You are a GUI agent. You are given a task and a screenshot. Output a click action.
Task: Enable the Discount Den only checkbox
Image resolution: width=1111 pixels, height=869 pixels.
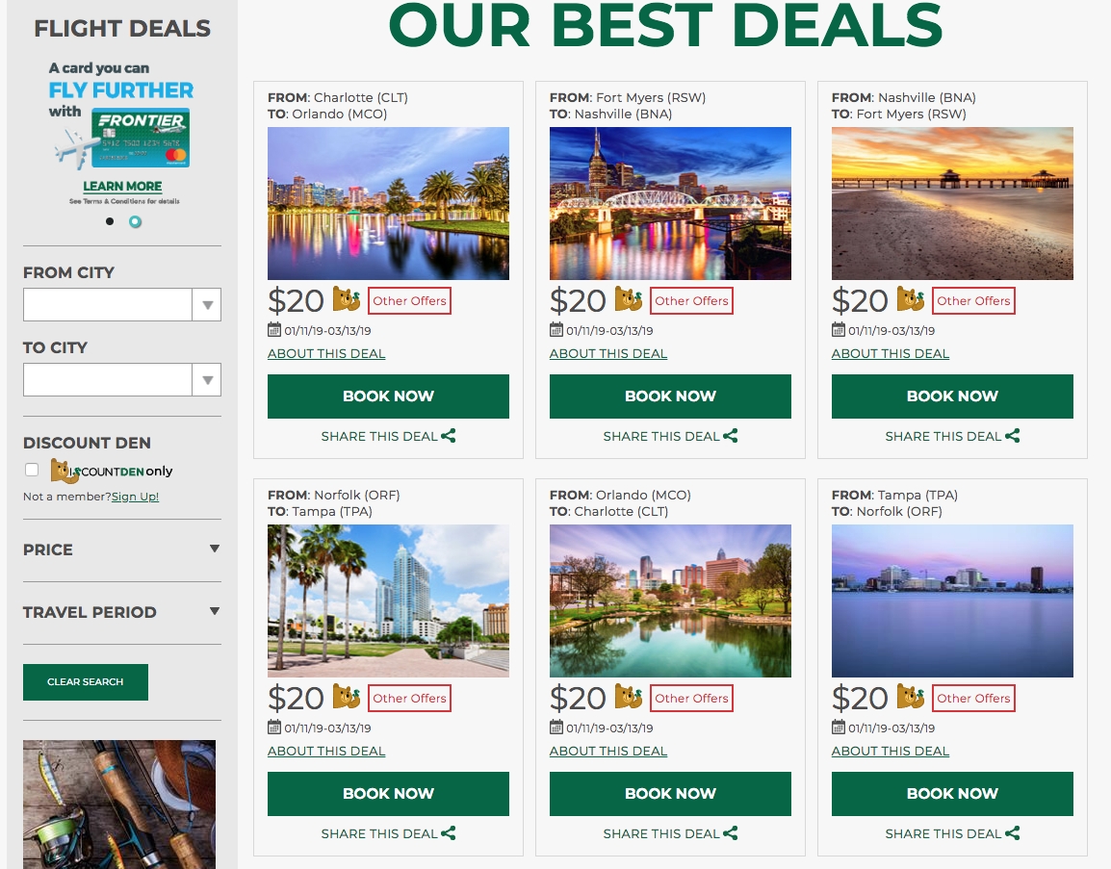coord(31,470)
